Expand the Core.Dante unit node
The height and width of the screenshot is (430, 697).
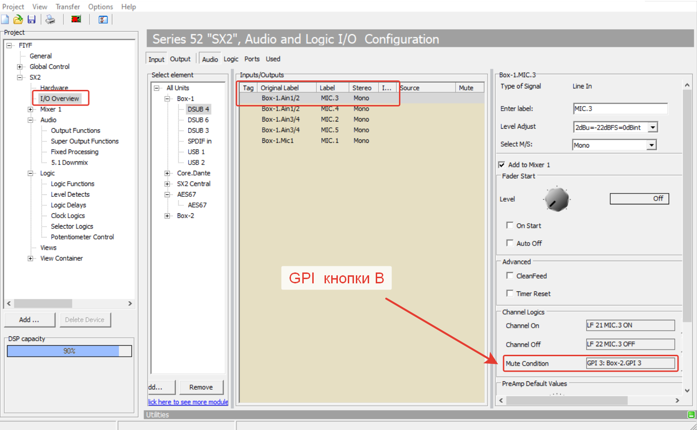coord(167,173)
